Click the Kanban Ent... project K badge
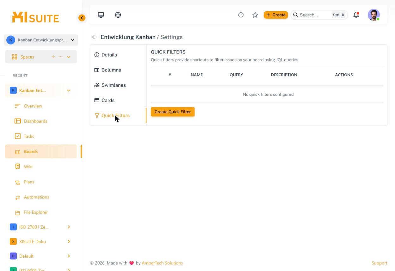This screenshot has width=395, height=271. tap(13, 90)
